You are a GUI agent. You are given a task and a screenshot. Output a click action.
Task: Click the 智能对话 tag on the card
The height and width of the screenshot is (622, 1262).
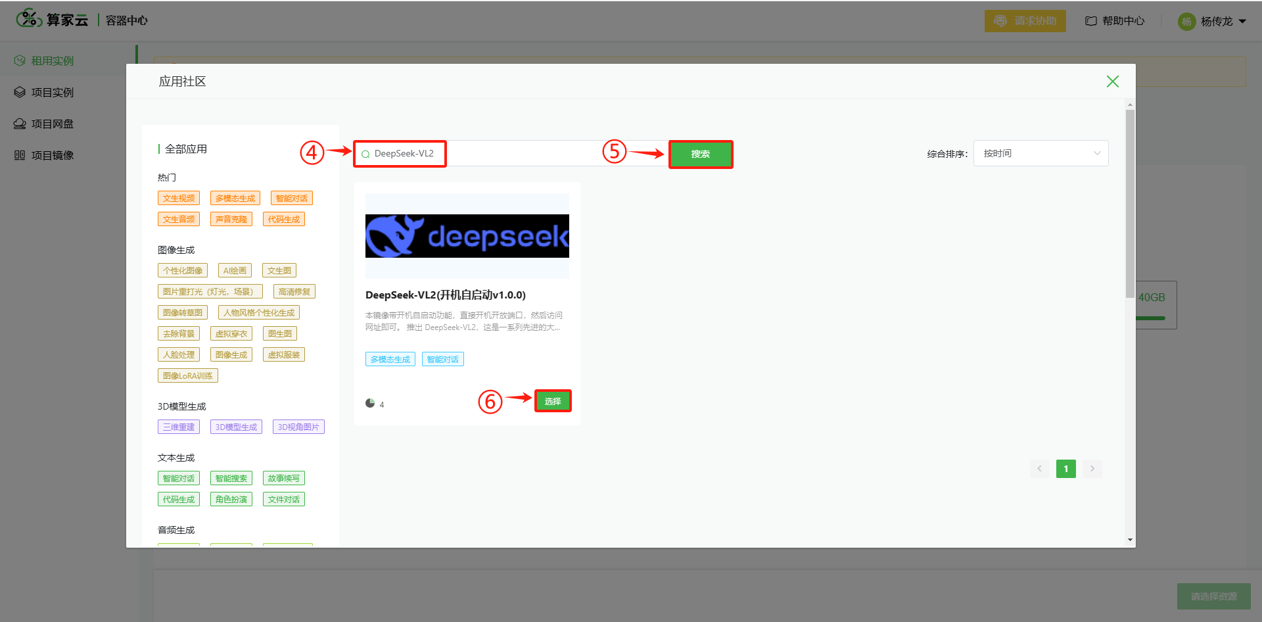[x=443, y=360]
